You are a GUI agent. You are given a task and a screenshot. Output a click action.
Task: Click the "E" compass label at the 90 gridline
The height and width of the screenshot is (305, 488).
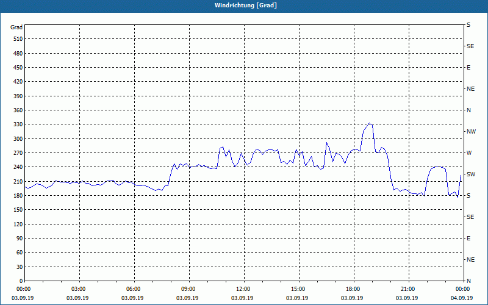click(468, 239)
